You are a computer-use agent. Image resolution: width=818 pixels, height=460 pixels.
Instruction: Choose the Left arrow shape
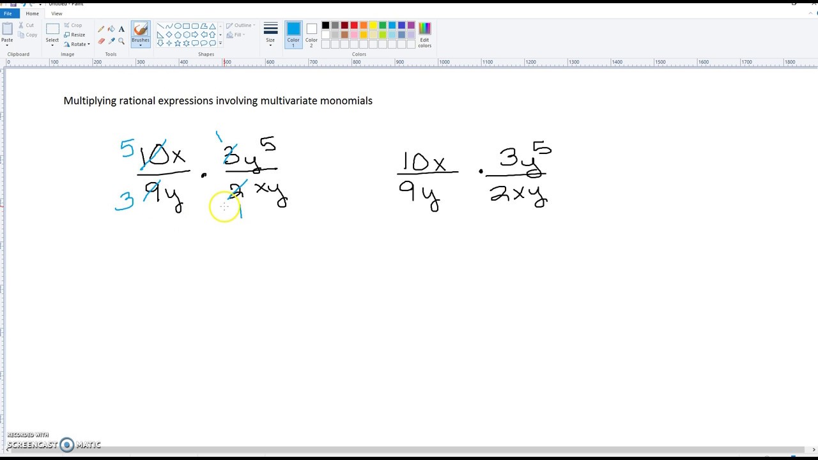coord(204,34)
